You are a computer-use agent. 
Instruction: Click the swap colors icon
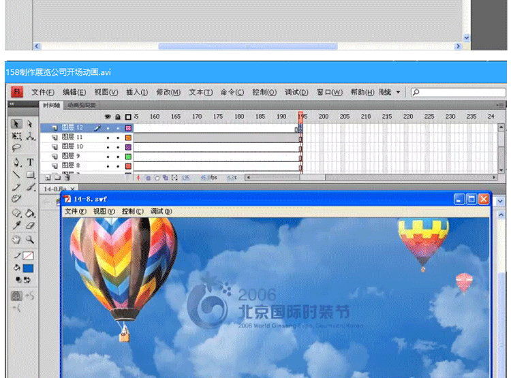click(x=27, y=280)
